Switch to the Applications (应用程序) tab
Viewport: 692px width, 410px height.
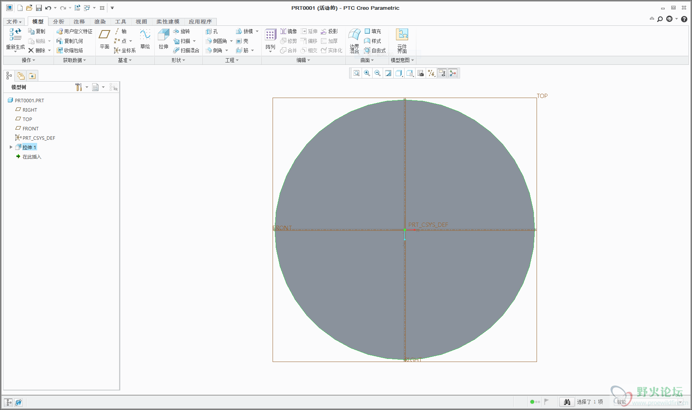[200, 21]
